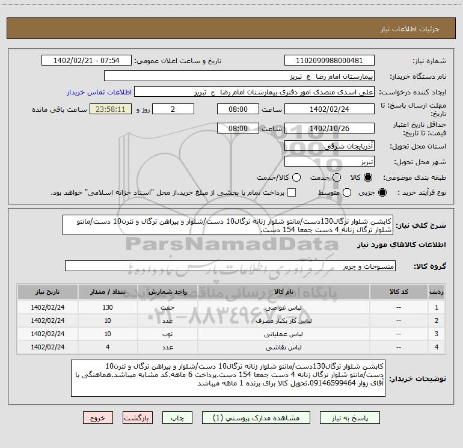Click the unit cell ثوب
The height and width of the screenshot is (448, 463).
(x=167, y=334)
